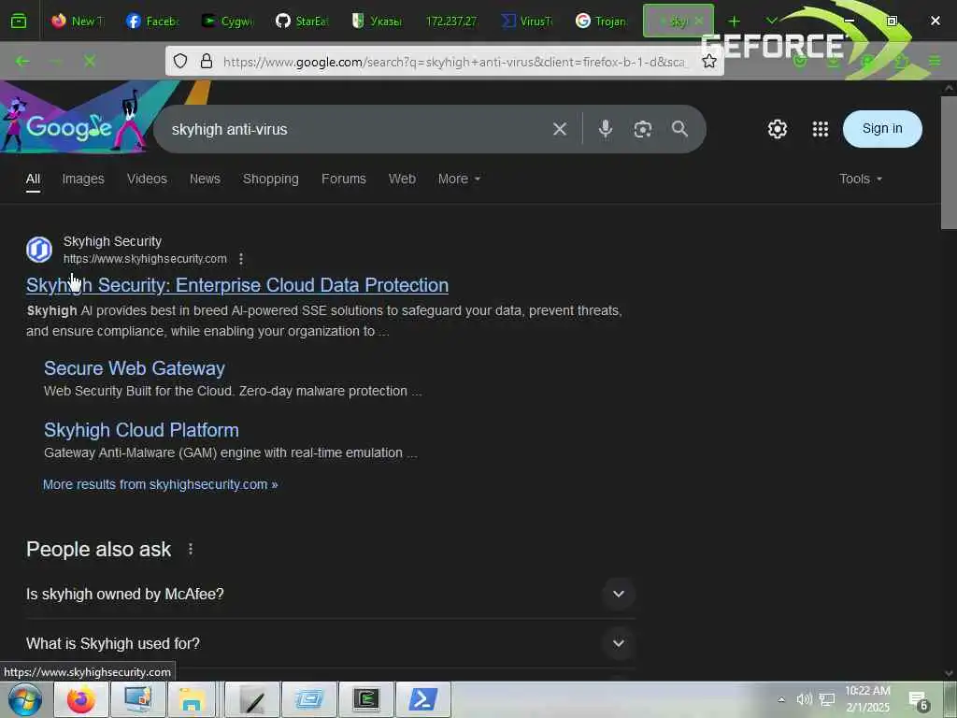Show hidden system tray icons
Screen dimensions: 957x718
click(781, 699)
